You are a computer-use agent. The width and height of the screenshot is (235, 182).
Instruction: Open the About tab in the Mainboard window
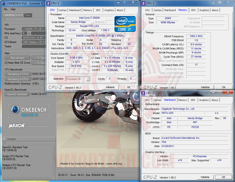tap(215, 100)
